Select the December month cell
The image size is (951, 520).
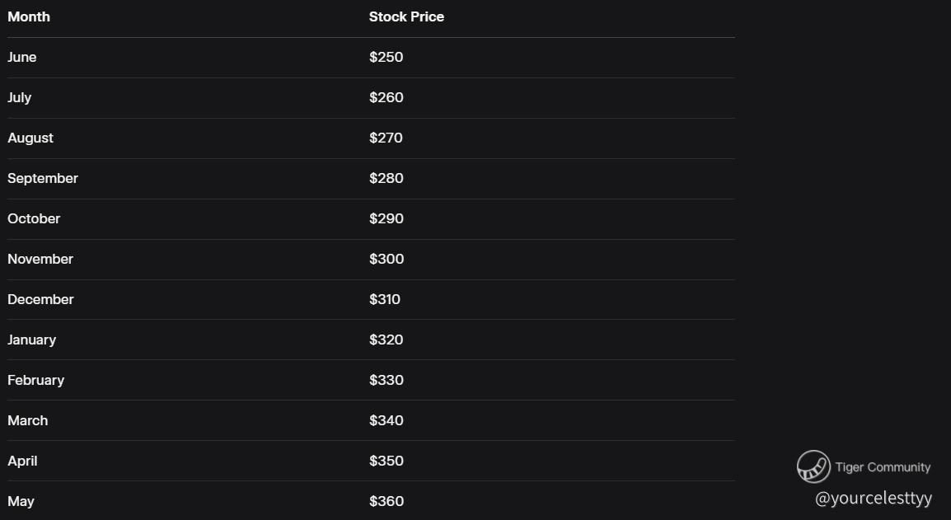tap(40, 299)
